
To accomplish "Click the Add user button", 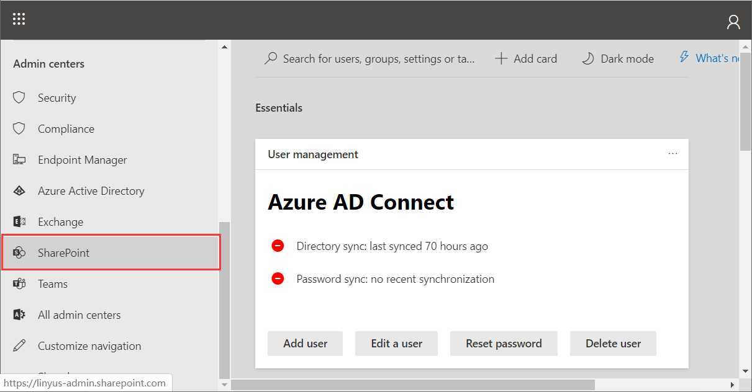I will tap(305, 344).
